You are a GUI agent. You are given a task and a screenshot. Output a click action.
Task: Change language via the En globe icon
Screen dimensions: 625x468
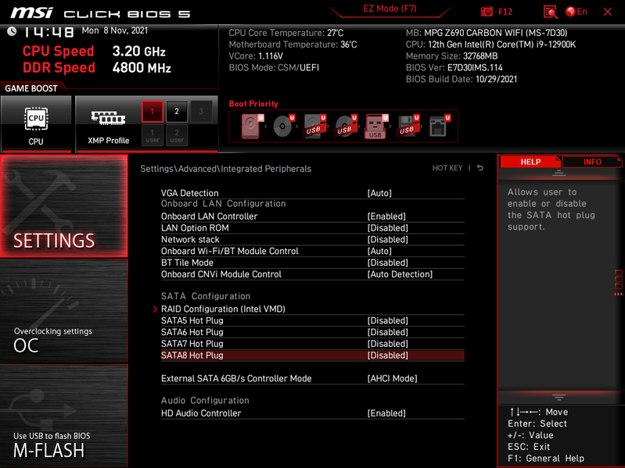[x=576, y=12]
